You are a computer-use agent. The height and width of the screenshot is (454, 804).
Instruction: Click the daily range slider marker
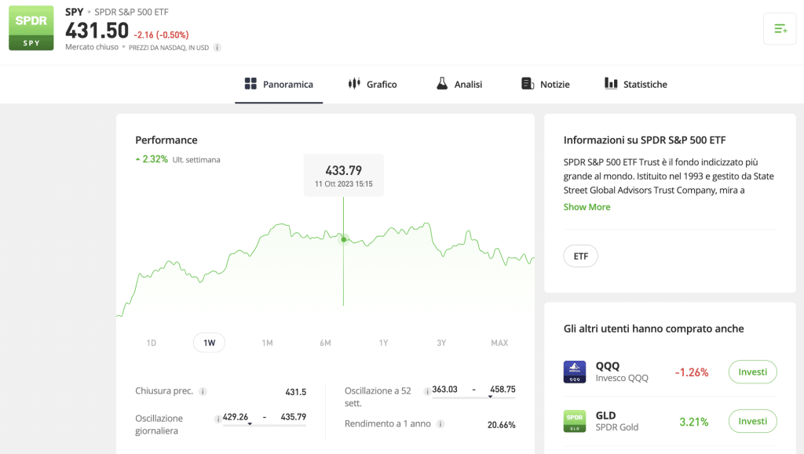click(249, 424)
